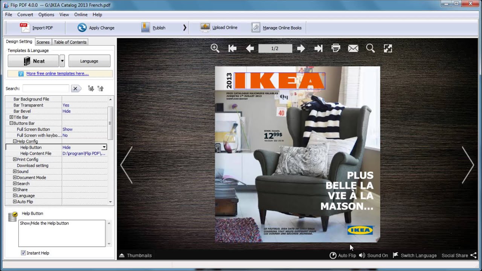Collapse the Buttons Bar tree node
The height and width of the screenshot is (271, 482).
pyautogui.click(x=11, y=123)
